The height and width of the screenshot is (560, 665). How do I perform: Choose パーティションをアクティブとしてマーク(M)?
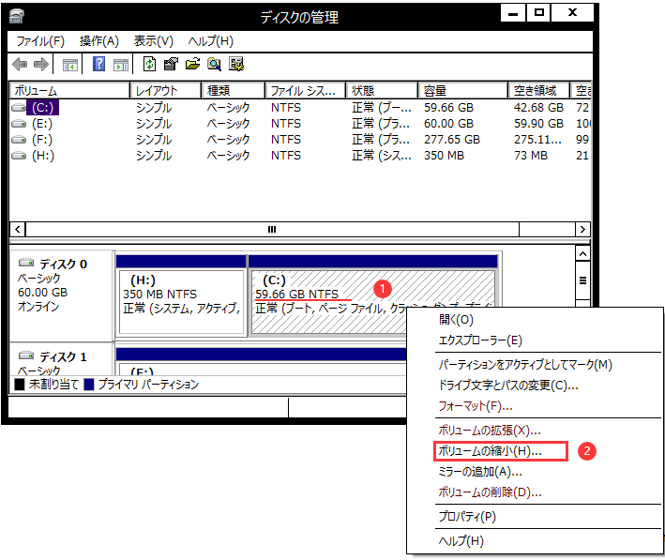click(x=525, y=365)
